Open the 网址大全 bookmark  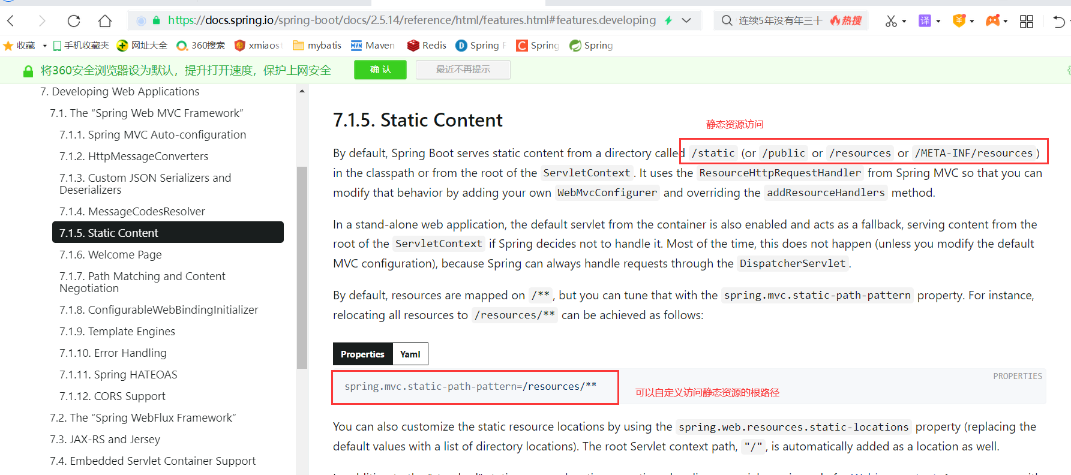coord(142,46)
